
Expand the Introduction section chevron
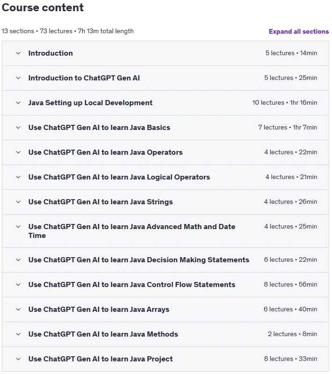coord(18,53)
